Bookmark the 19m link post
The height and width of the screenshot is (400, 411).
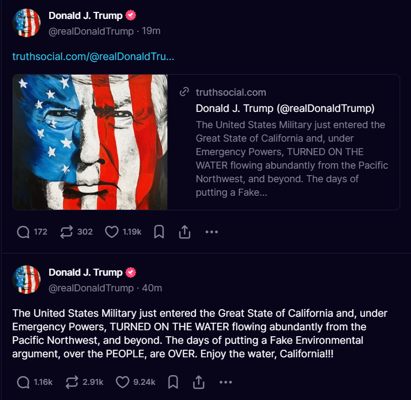[159, 232]
